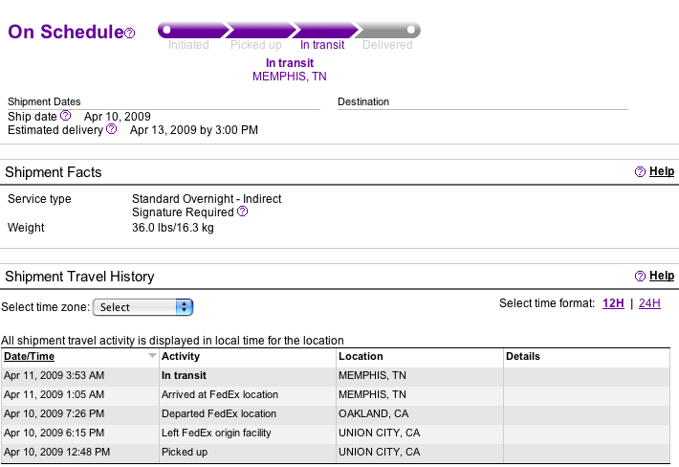
Task: Sort by Activity column header
Action: (x=181, y=356)
